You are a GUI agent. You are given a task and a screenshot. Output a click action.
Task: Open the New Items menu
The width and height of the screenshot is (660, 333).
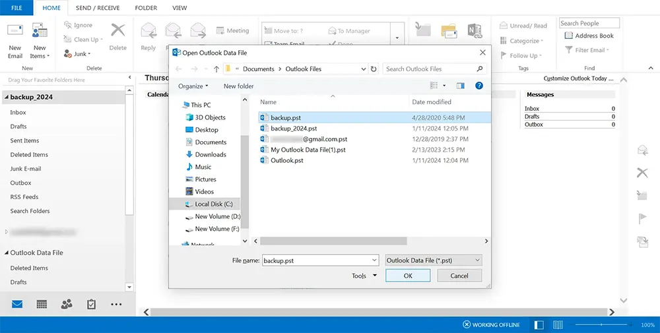[x=40, y=40]
